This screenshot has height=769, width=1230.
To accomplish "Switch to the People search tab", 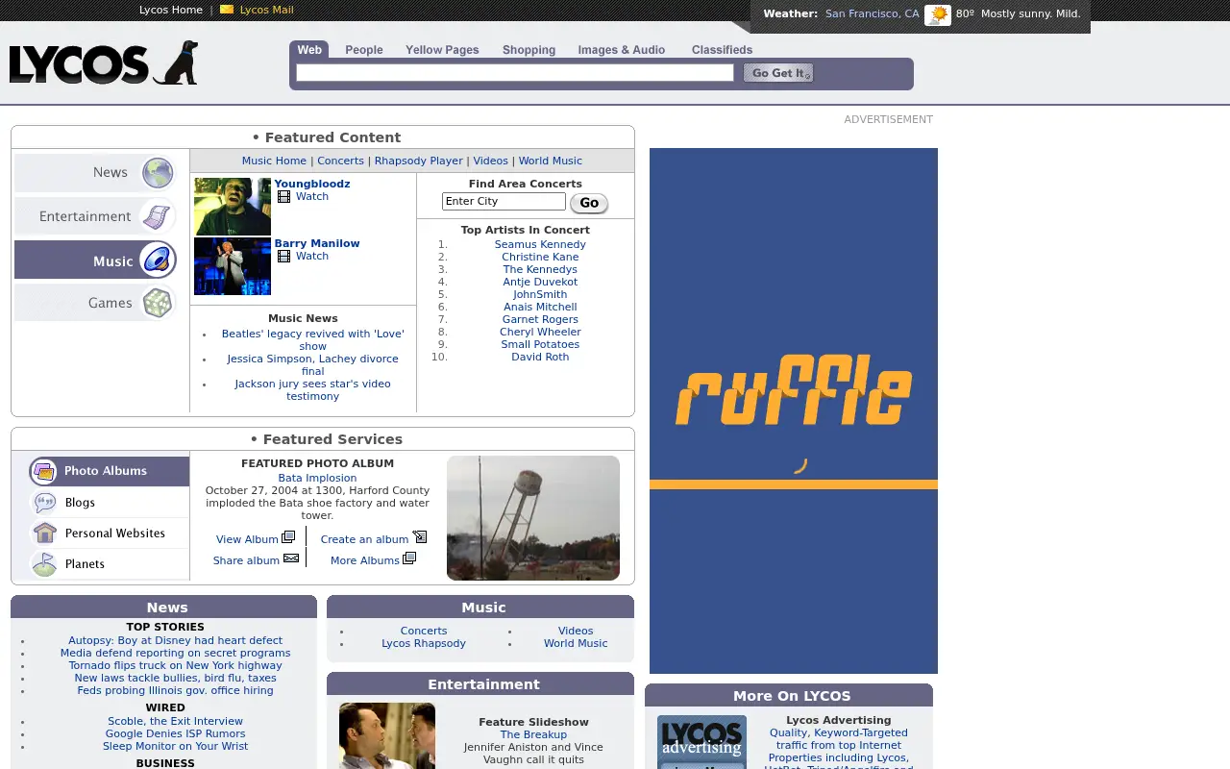I will point(364,50).
